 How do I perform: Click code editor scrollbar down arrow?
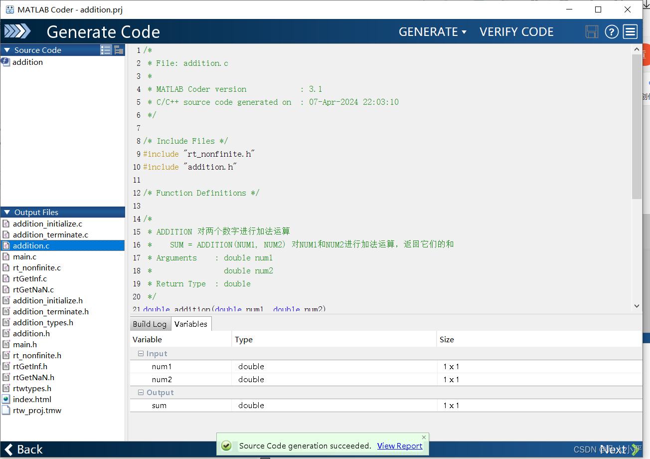[x=637, y=305]
